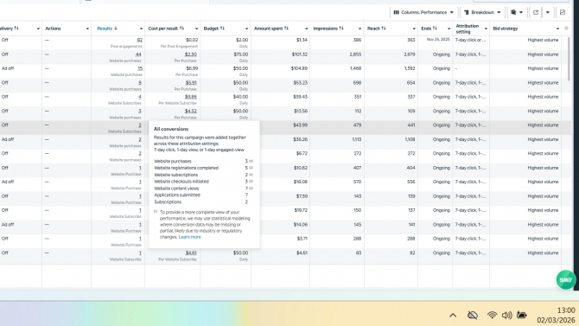Click the export table data icon
The height and width of the screenshot is (326, 579).
tap(536, 12)
